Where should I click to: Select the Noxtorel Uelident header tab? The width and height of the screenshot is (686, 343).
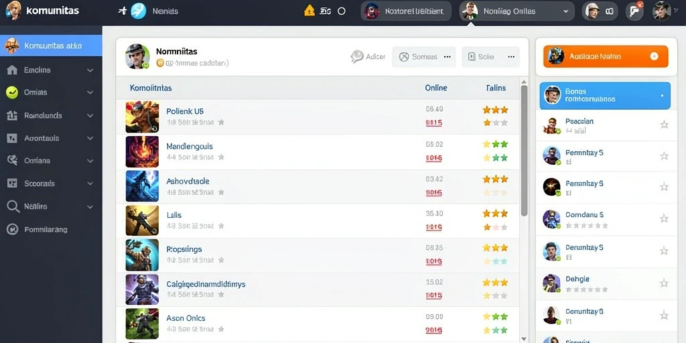[405, 11]
